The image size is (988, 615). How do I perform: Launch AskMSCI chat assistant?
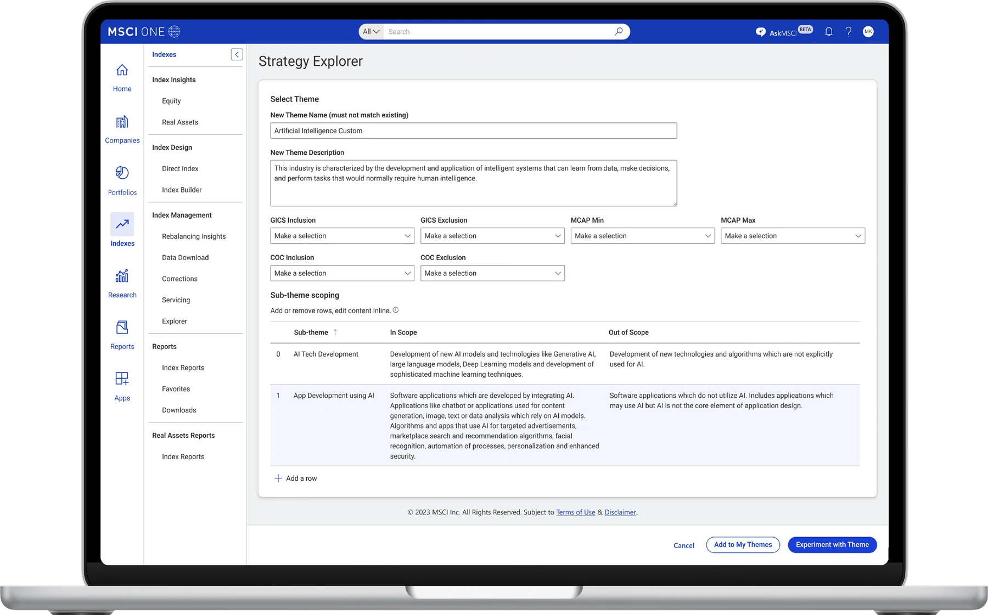click(x=784, y=32)
